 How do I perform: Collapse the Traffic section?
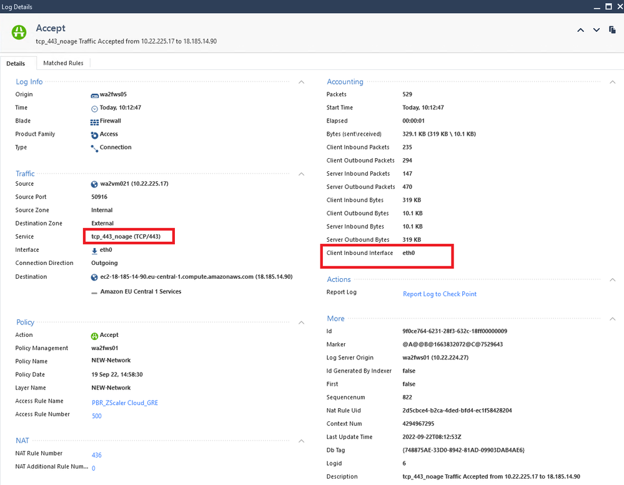[x=301, y=174]
